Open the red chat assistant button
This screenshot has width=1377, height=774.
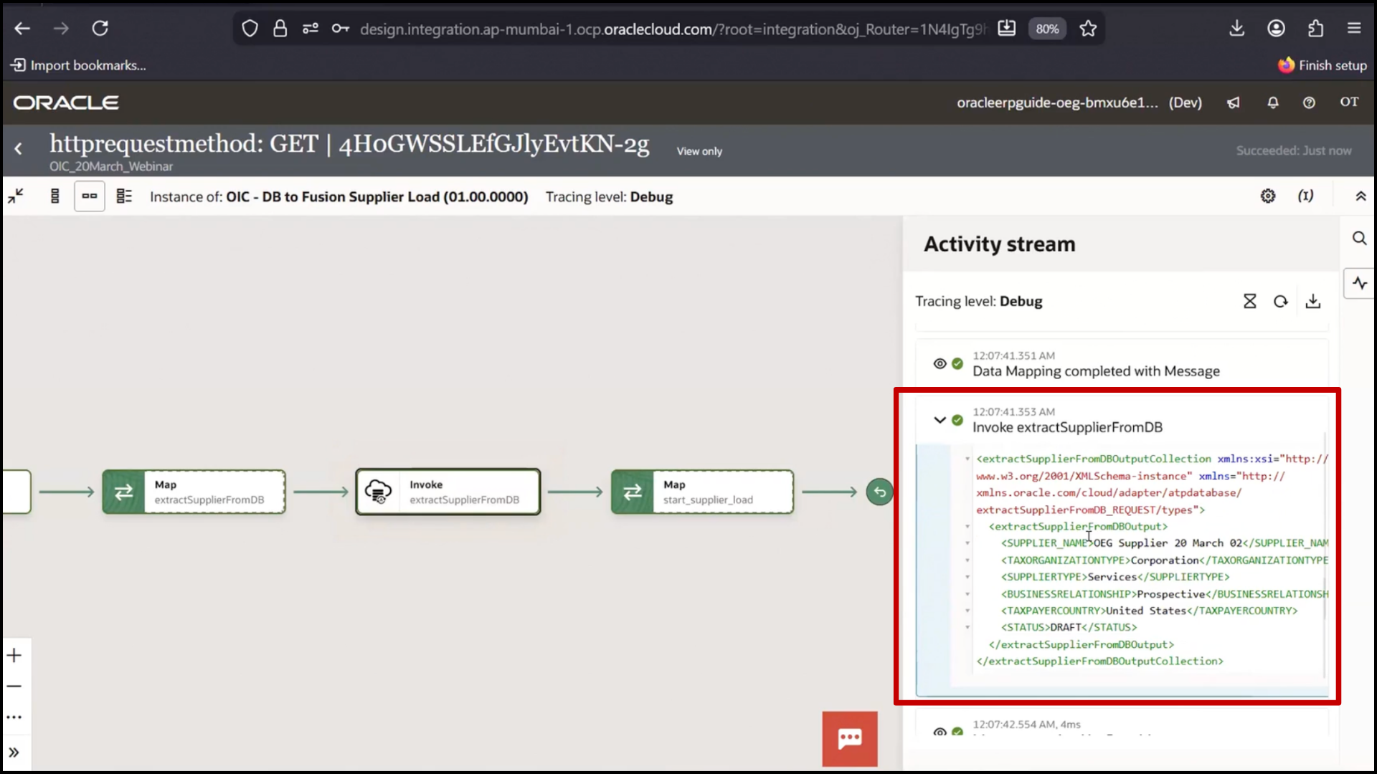tap(850, 739)
